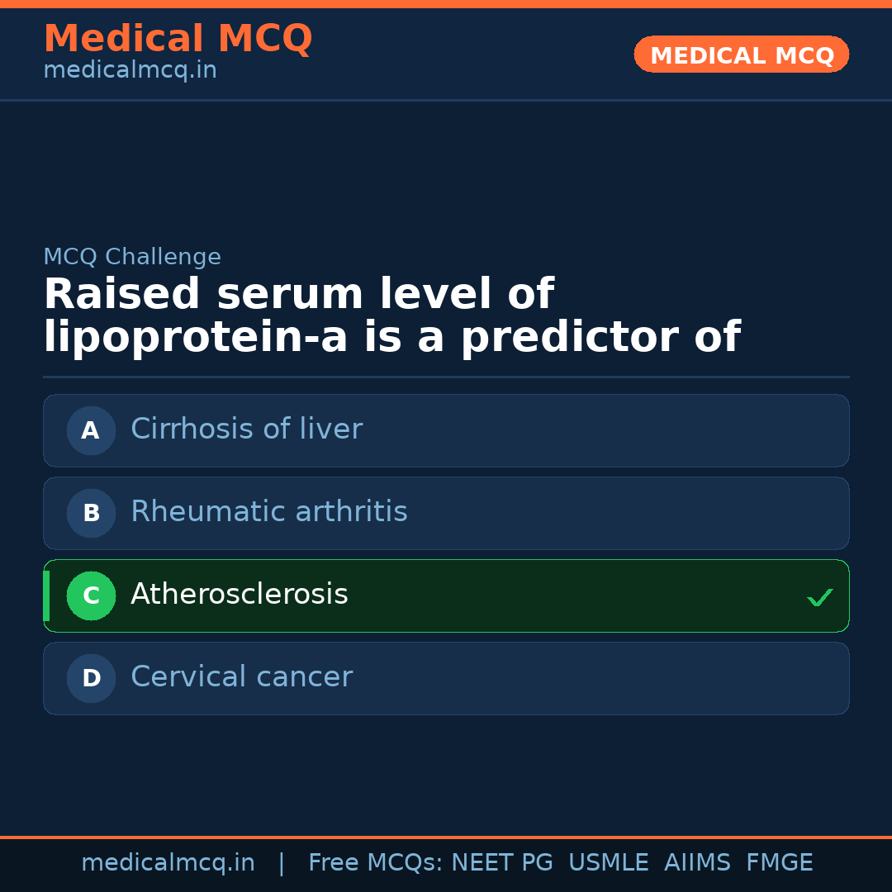Select the Rheumatic arthritis answer
This screenshot has width=892, height=892.
268,512
